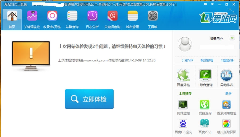This screenshot has height=137, width=240.
Task: Click the 升级VIP link
Action: (187, 60)
